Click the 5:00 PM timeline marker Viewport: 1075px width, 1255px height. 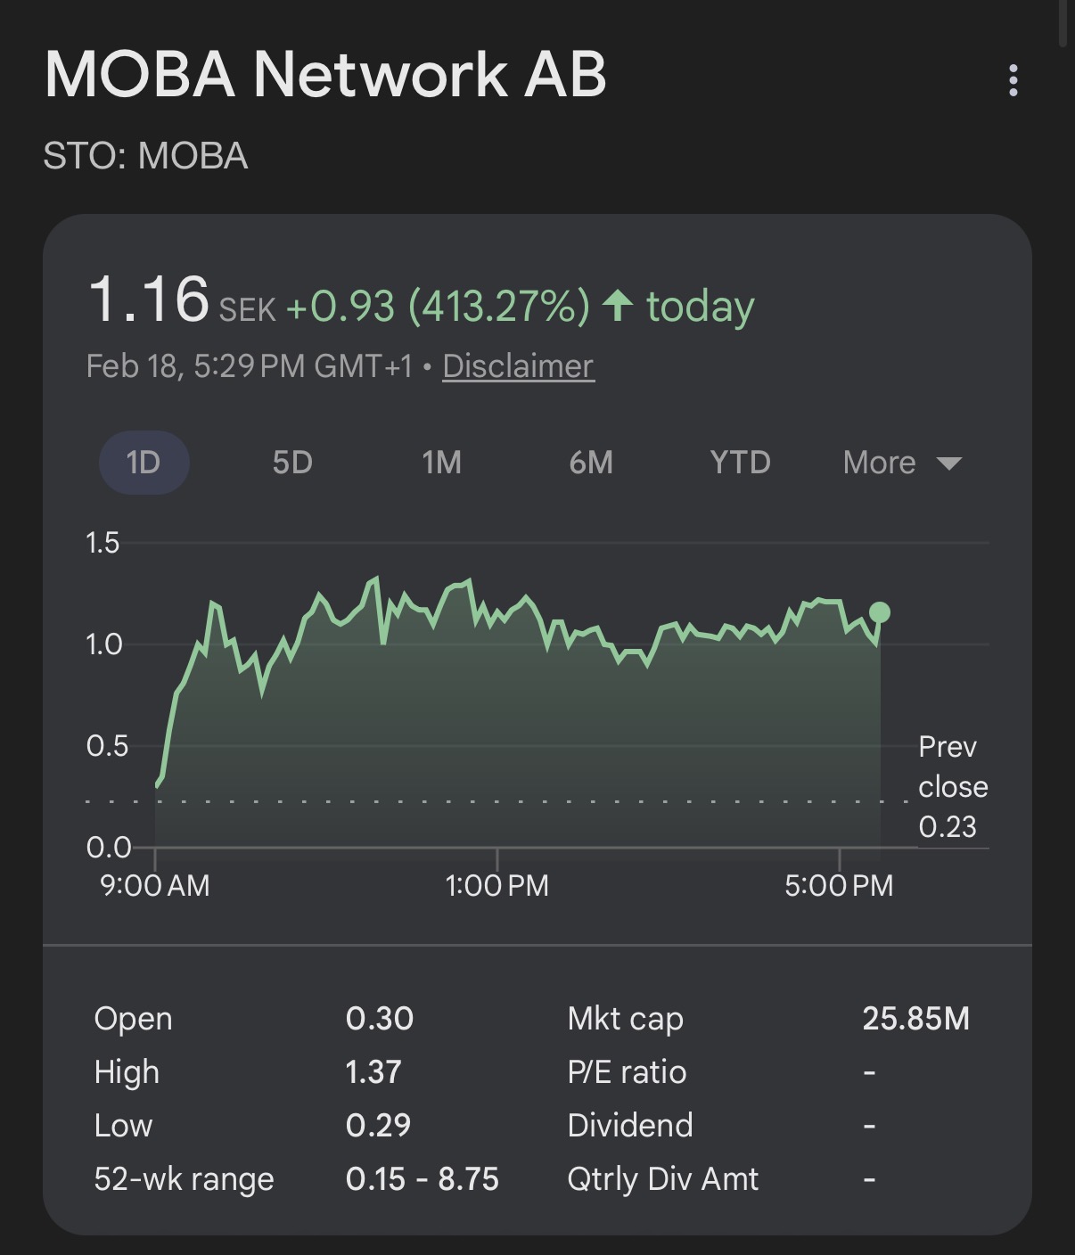point(839,885)
